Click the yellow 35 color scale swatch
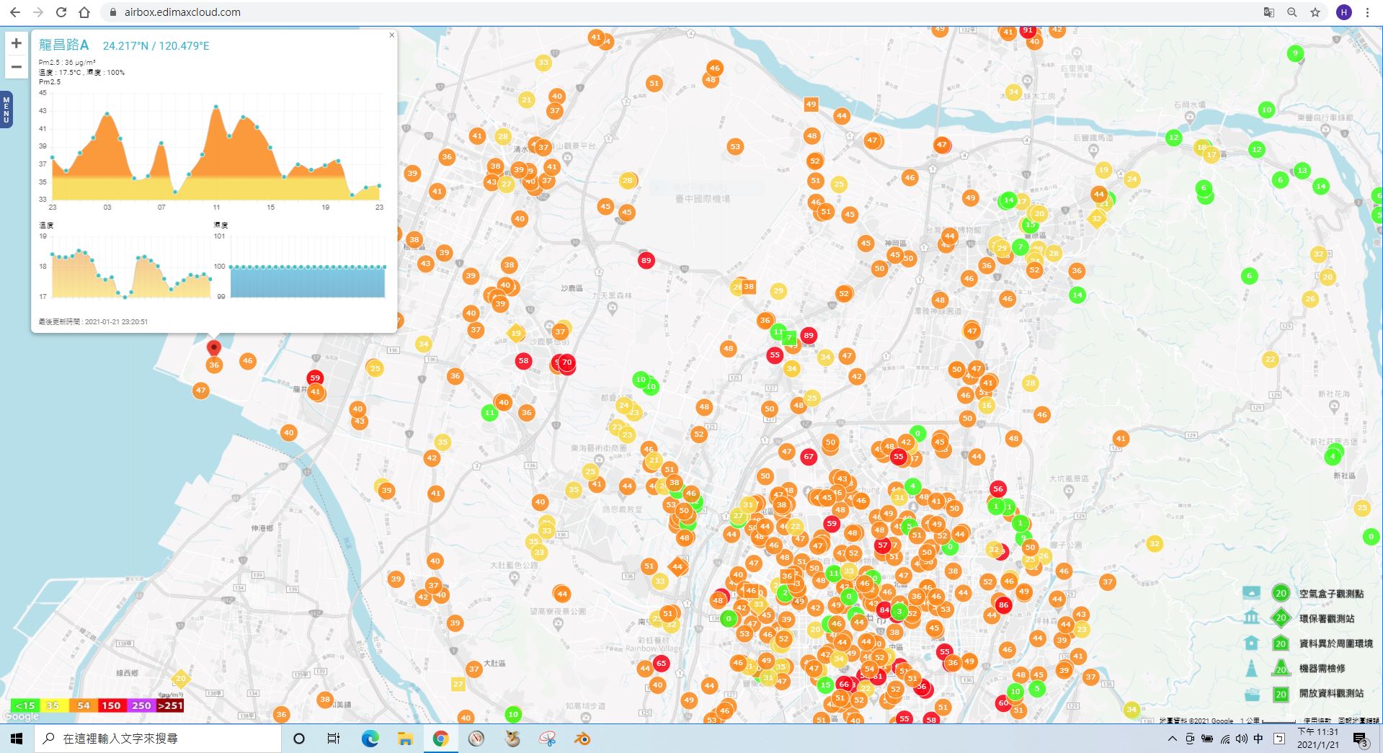The width and height of the screenshot is (1383, 753). point(53,705)
